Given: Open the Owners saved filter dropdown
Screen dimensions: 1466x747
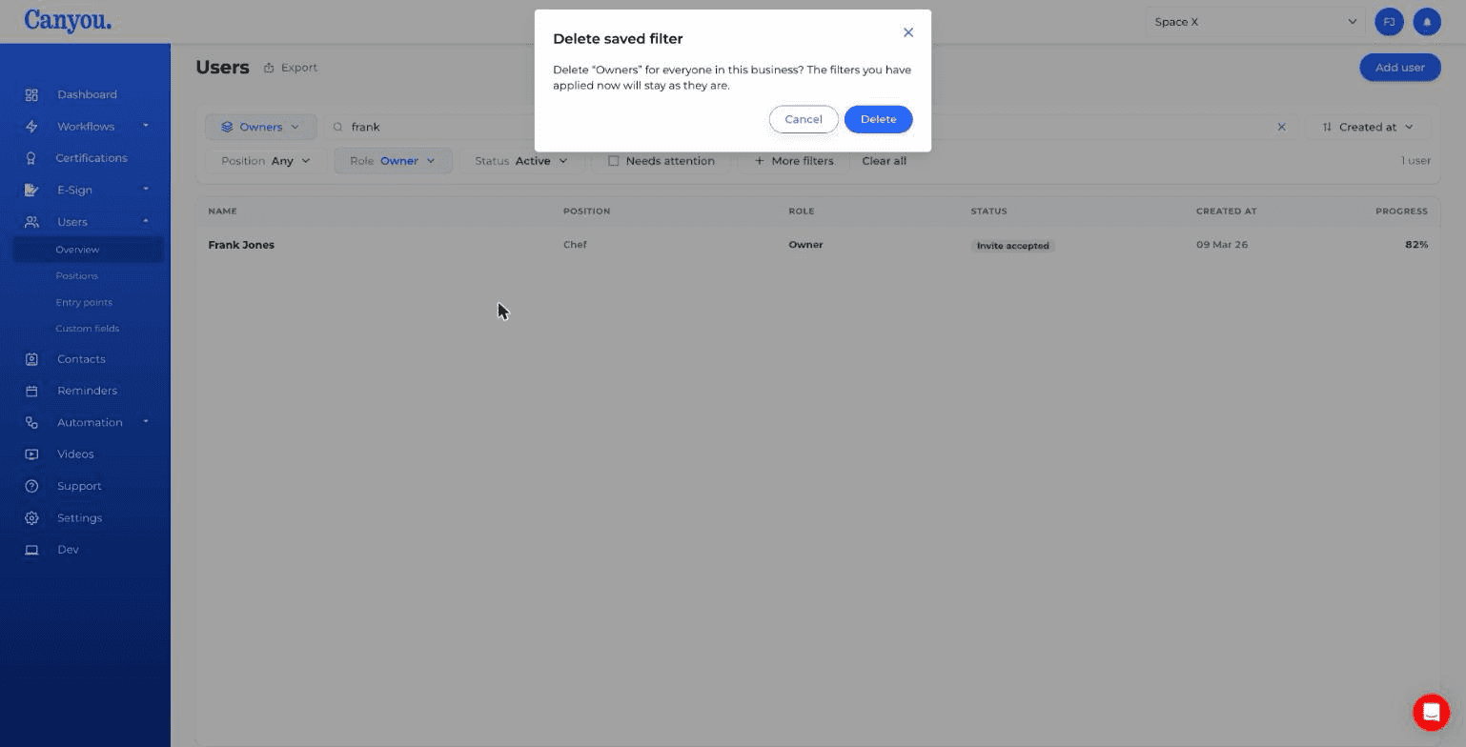Looking at the screenshot, I should tap(261, 127).
